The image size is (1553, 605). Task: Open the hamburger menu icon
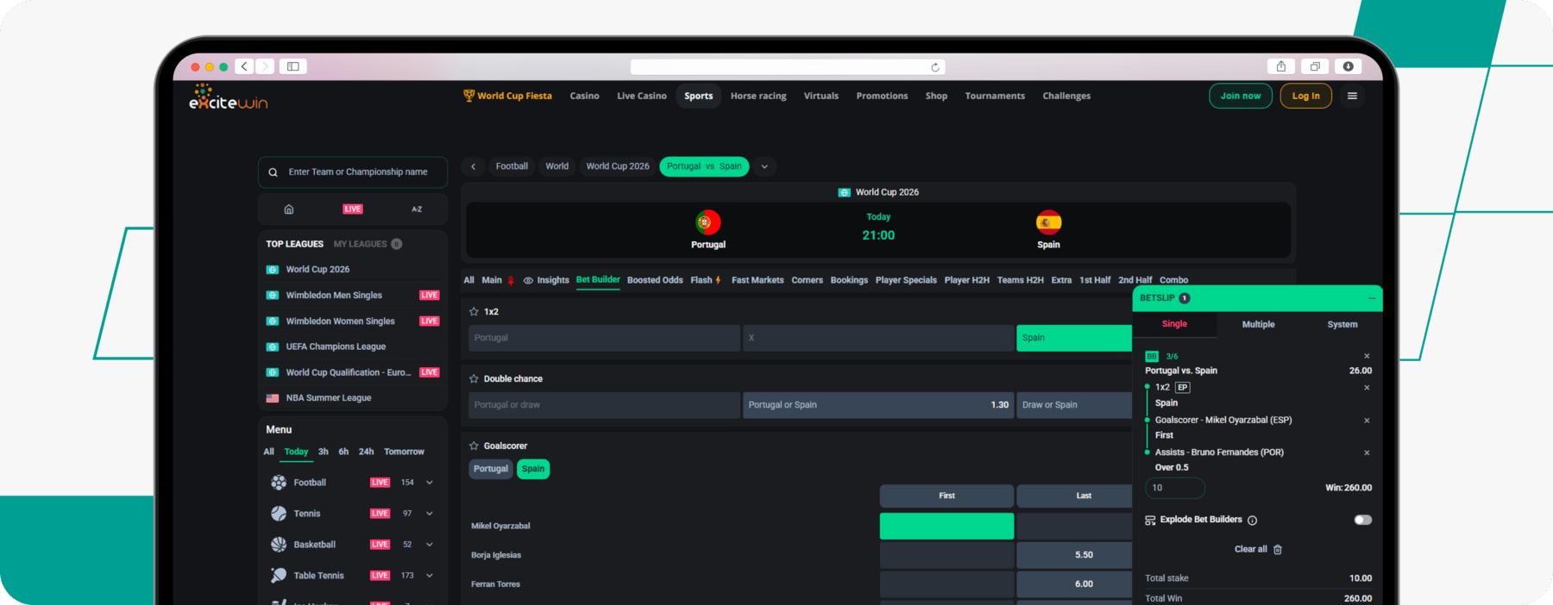[x=1352, y=96]
